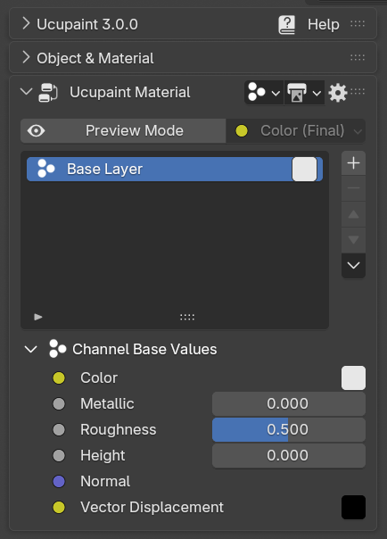
Task: Click the Metallic 0.000 value field
Action: click(x=289, y=403)
